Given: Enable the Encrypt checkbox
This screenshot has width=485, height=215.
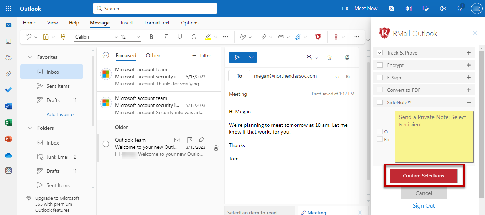Looking at the screenshot, I should tap(379, 65).
